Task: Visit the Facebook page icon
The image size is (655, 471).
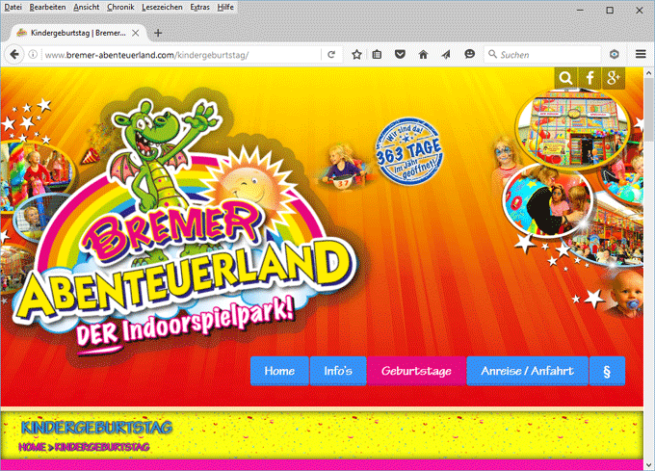Action: coord(589,78)
